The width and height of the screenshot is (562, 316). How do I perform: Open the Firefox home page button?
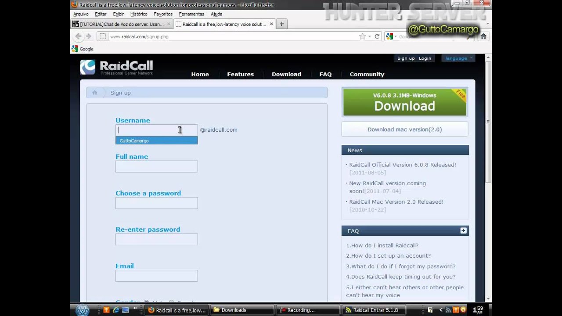(483, 36)
